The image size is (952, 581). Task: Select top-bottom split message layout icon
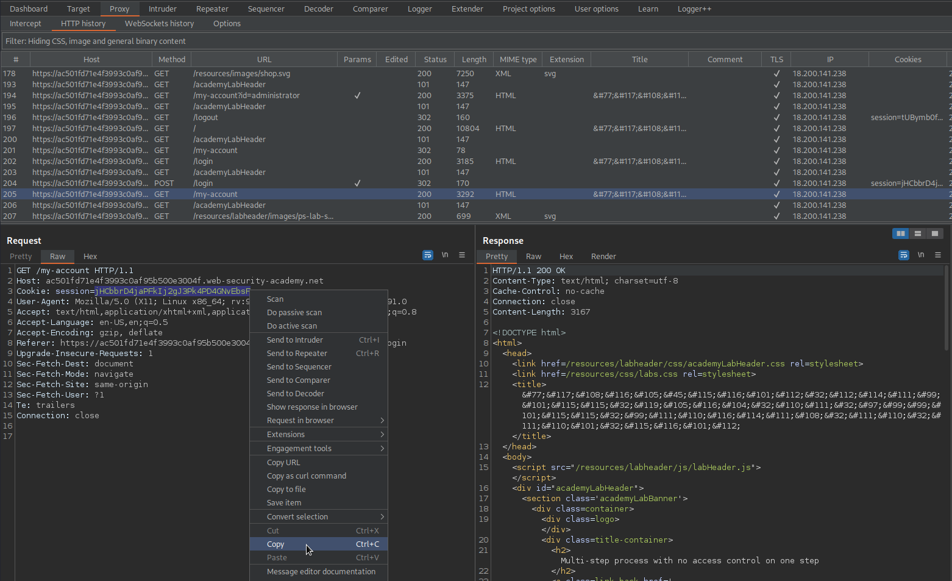(918, 233)
